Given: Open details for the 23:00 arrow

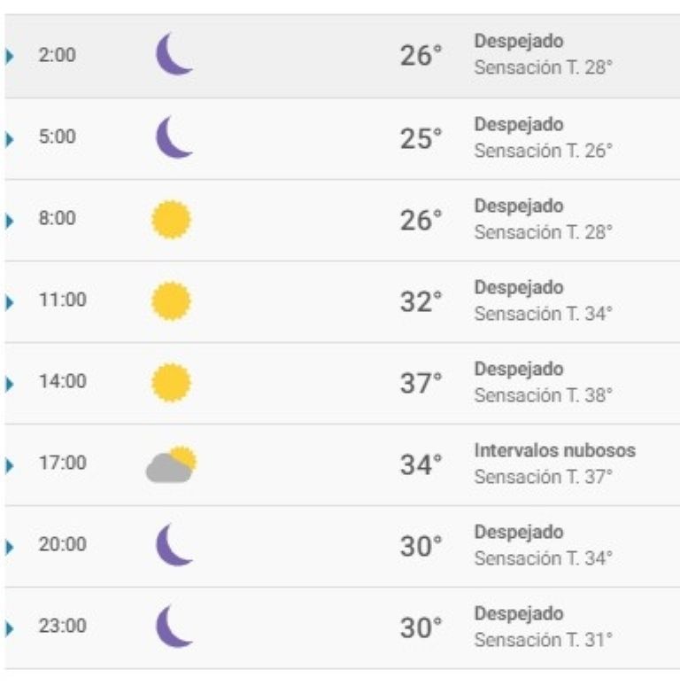Looking at the screenshot, I should [x=10, y=628].
